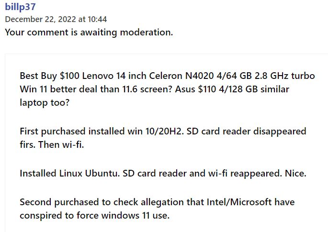Click the word 'Nice.' in Ubuntu paragraph
328x232 pixels.
(295, 173)
